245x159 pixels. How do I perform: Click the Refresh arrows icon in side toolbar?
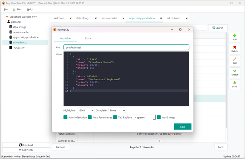pyautogui.click(x=235, y=71)
